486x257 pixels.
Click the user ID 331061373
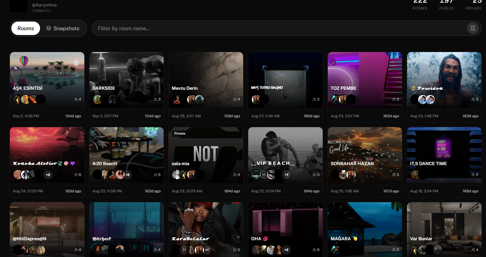[x=41, y=11]
